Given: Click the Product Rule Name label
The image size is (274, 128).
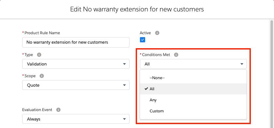Looking at the screenshot, I should 42,33.
